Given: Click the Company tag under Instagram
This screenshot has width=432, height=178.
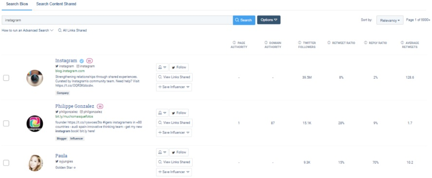Looking at the screenshot, I should coord(63,93).
